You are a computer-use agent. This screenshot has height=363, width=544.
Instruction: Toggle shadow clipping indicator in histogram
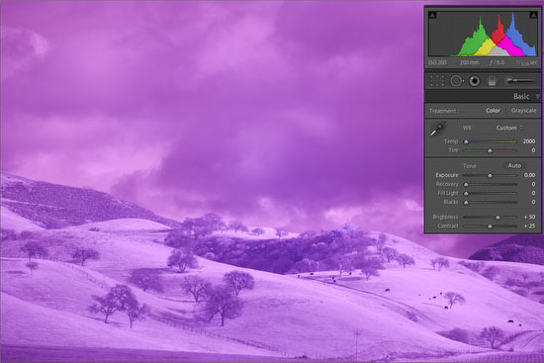(432, 15)
